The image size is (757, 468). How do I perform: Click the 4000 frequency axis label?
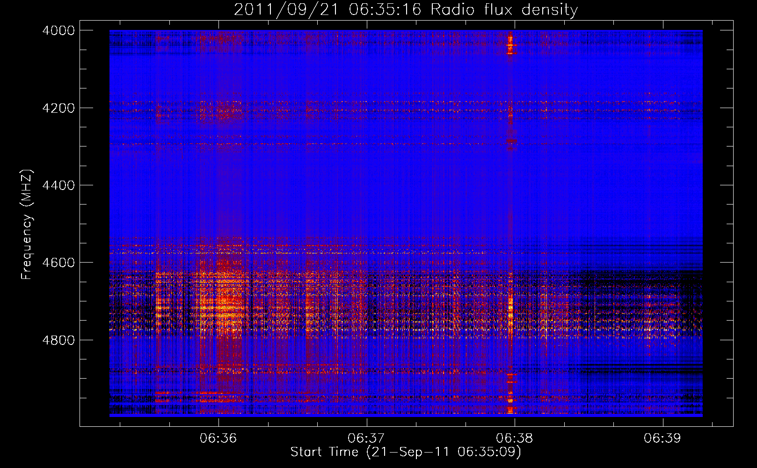click(58, 30)
